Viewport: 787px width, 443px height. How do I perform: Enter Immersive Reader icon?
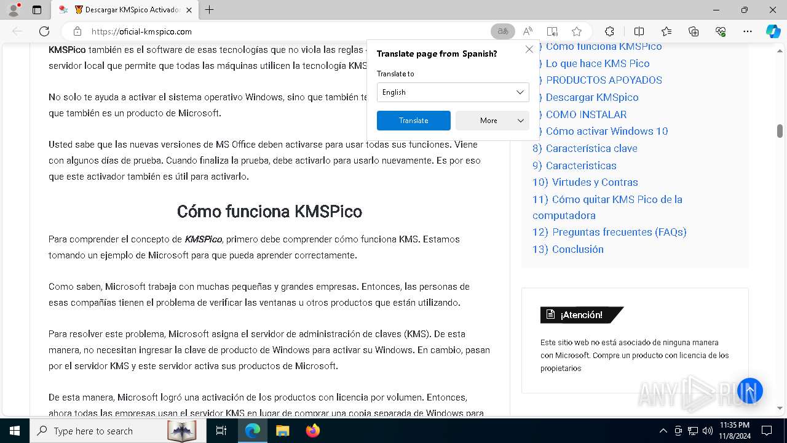(x=552, y=31)
